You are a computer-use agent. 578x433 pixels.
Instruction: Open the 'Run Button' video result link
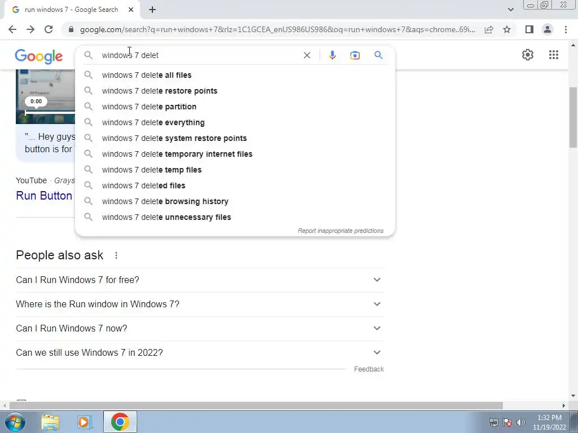coord(44,196)
